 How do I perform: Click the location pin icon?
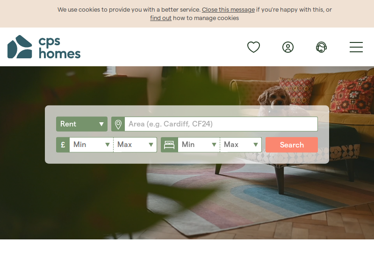coord(118,124)
